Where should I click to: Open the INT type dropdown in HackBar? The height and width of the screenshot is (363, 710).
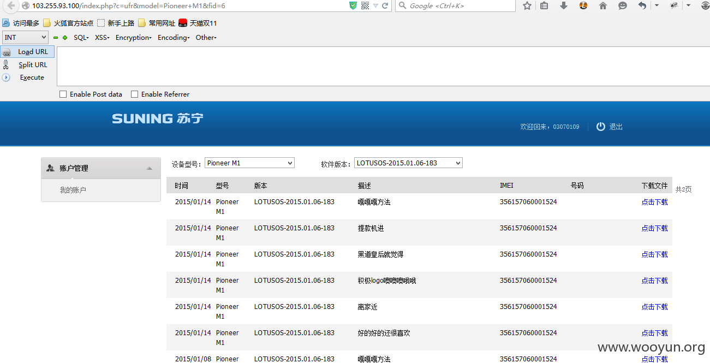click(x=25, y=38)
